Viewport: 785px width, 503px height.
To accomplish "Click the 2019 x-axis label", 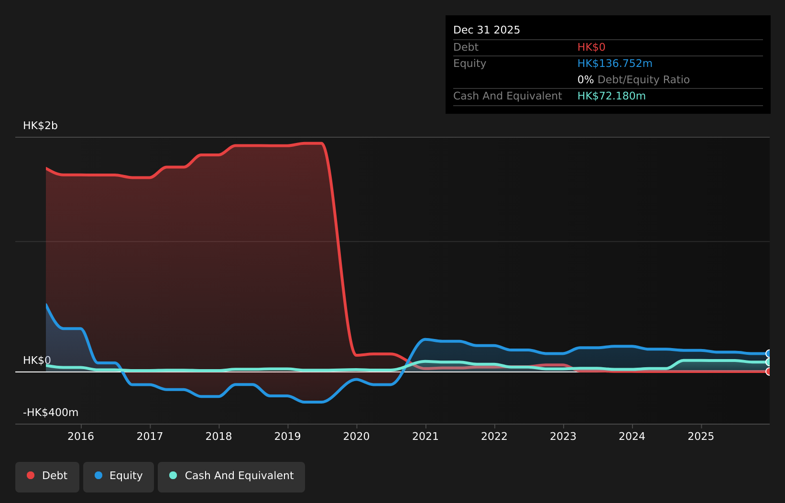I will coord(287,436).
